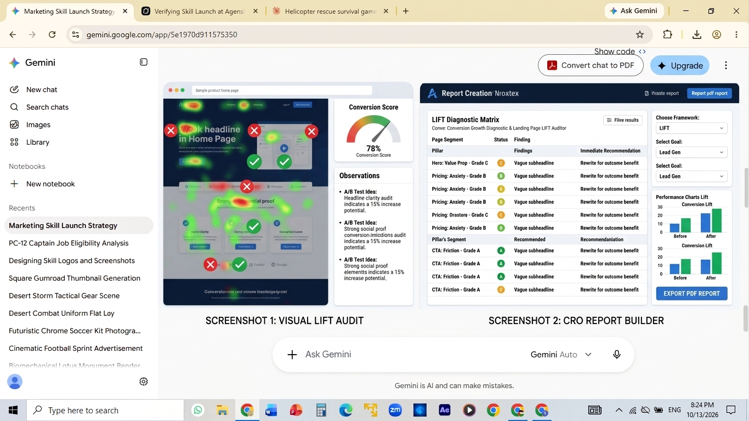Click the Ask Gemini button in tab strip
The height and width of the screenshot is (421, 749).
635,11
